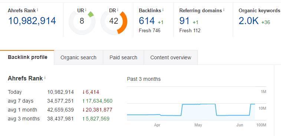Viewport: 281px width, 136px height.
Task: Click the avg 7 days rank change value
Action: (x=97, y=101)
